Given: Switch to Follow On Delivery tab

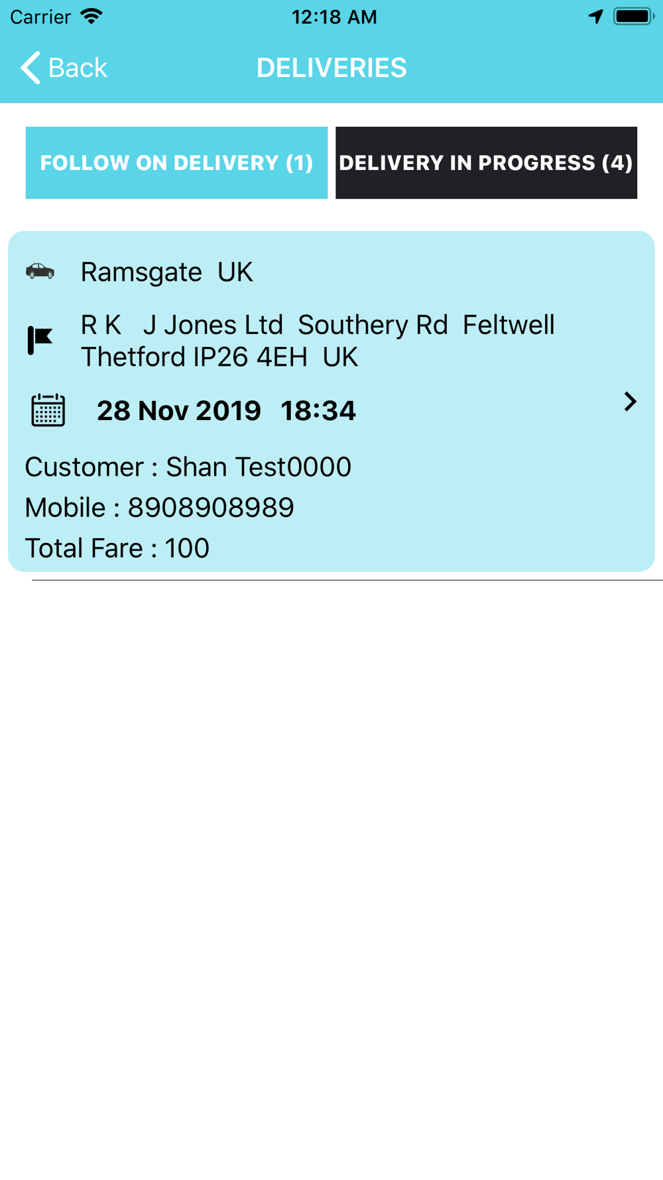Looking at the screenshot, I should click(176, 163).
